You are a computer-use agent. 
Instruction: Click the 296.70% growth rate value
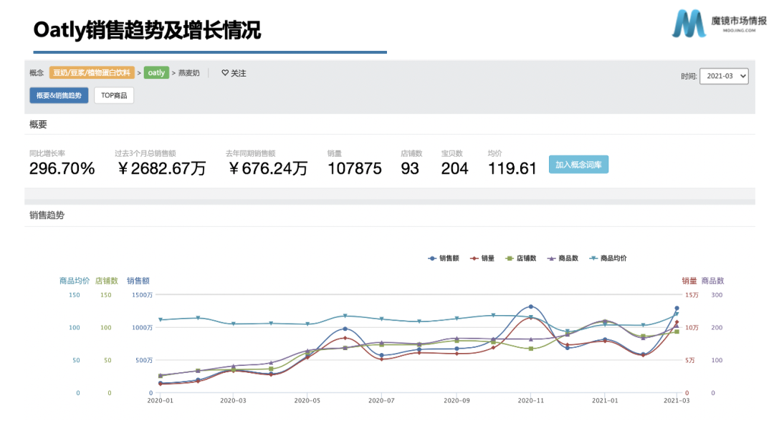click(62, 169)
